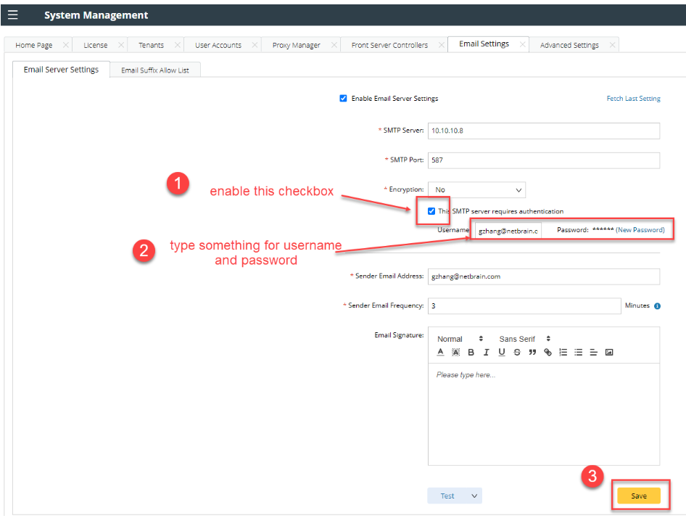686x521 pixels.
Task: Select the text color icon in toolbar
Action: pos(440,352)
